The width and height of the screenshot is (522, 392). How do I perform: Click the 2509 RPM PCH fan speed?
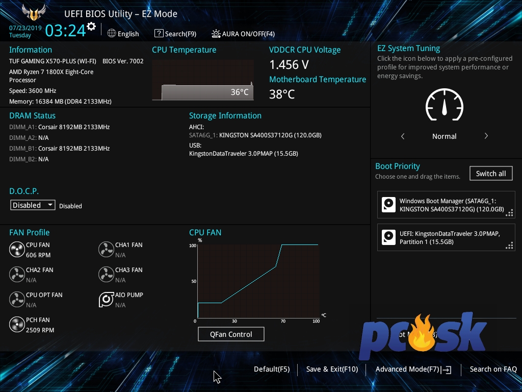40,330
